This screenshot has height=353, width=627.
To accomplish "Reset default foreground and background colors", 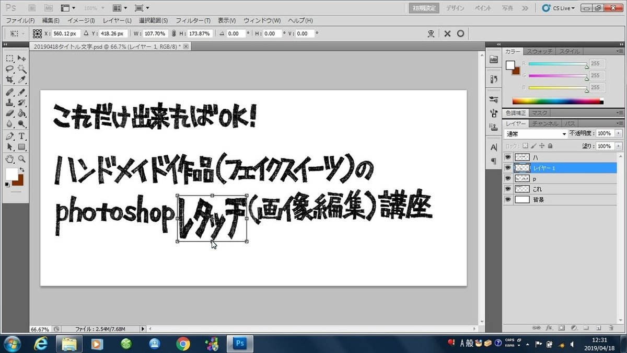I will coord(7,185).
